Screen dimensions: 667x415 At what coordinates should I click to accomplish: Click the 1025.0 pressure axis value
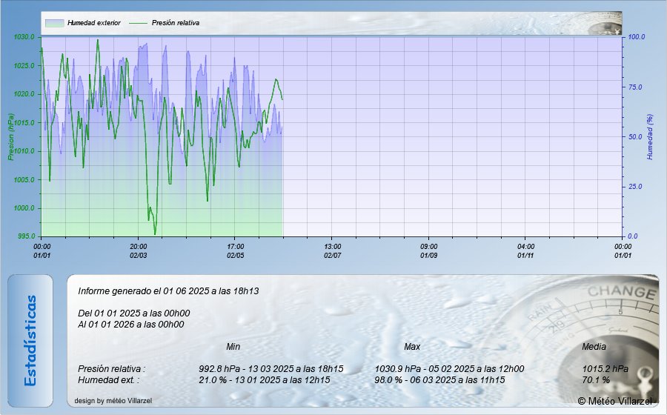coord(24,65)
